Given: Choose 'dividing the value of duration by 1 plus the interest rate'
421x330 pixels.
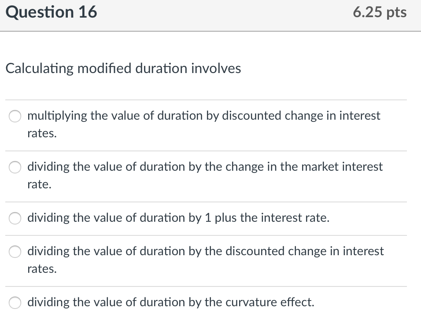Looking at the screenshot, I should (x=15, y=218).
